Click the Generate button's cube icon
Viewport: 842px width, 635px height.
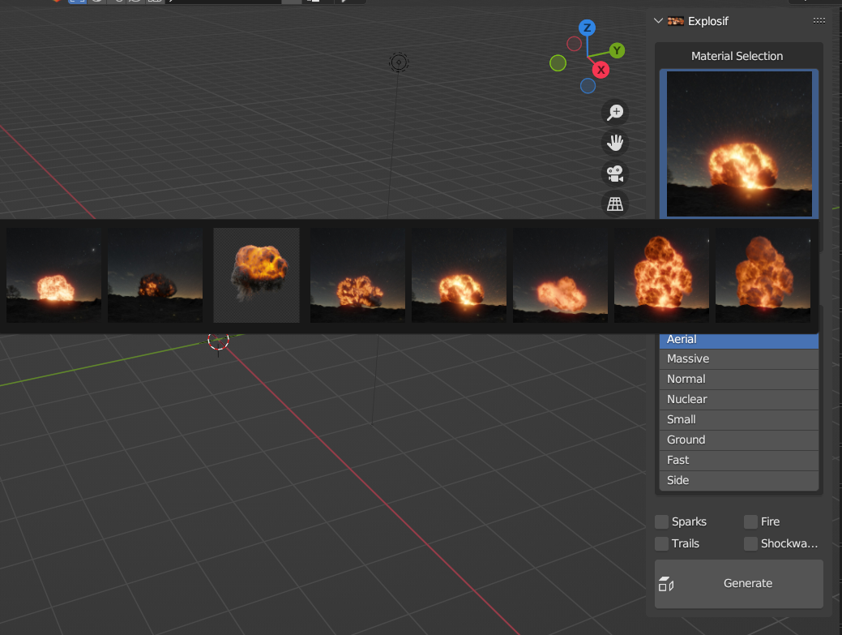pyautogui.click(x=667, y=583)
